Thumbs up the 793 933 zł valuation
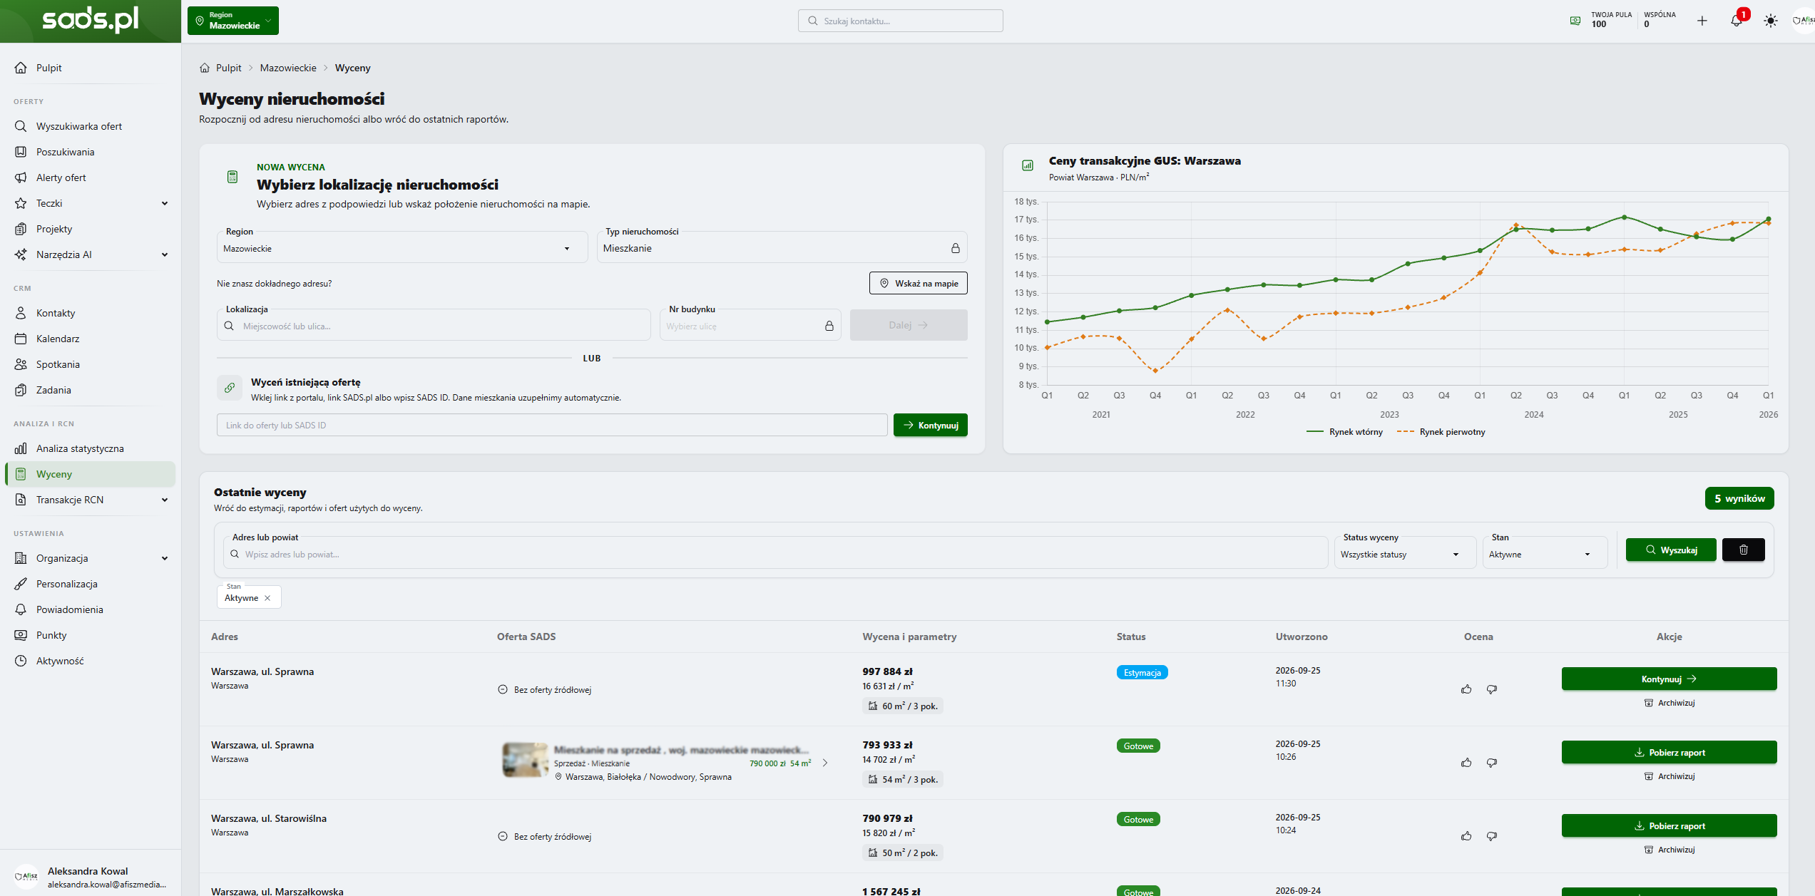 [x=1466, y=763]
